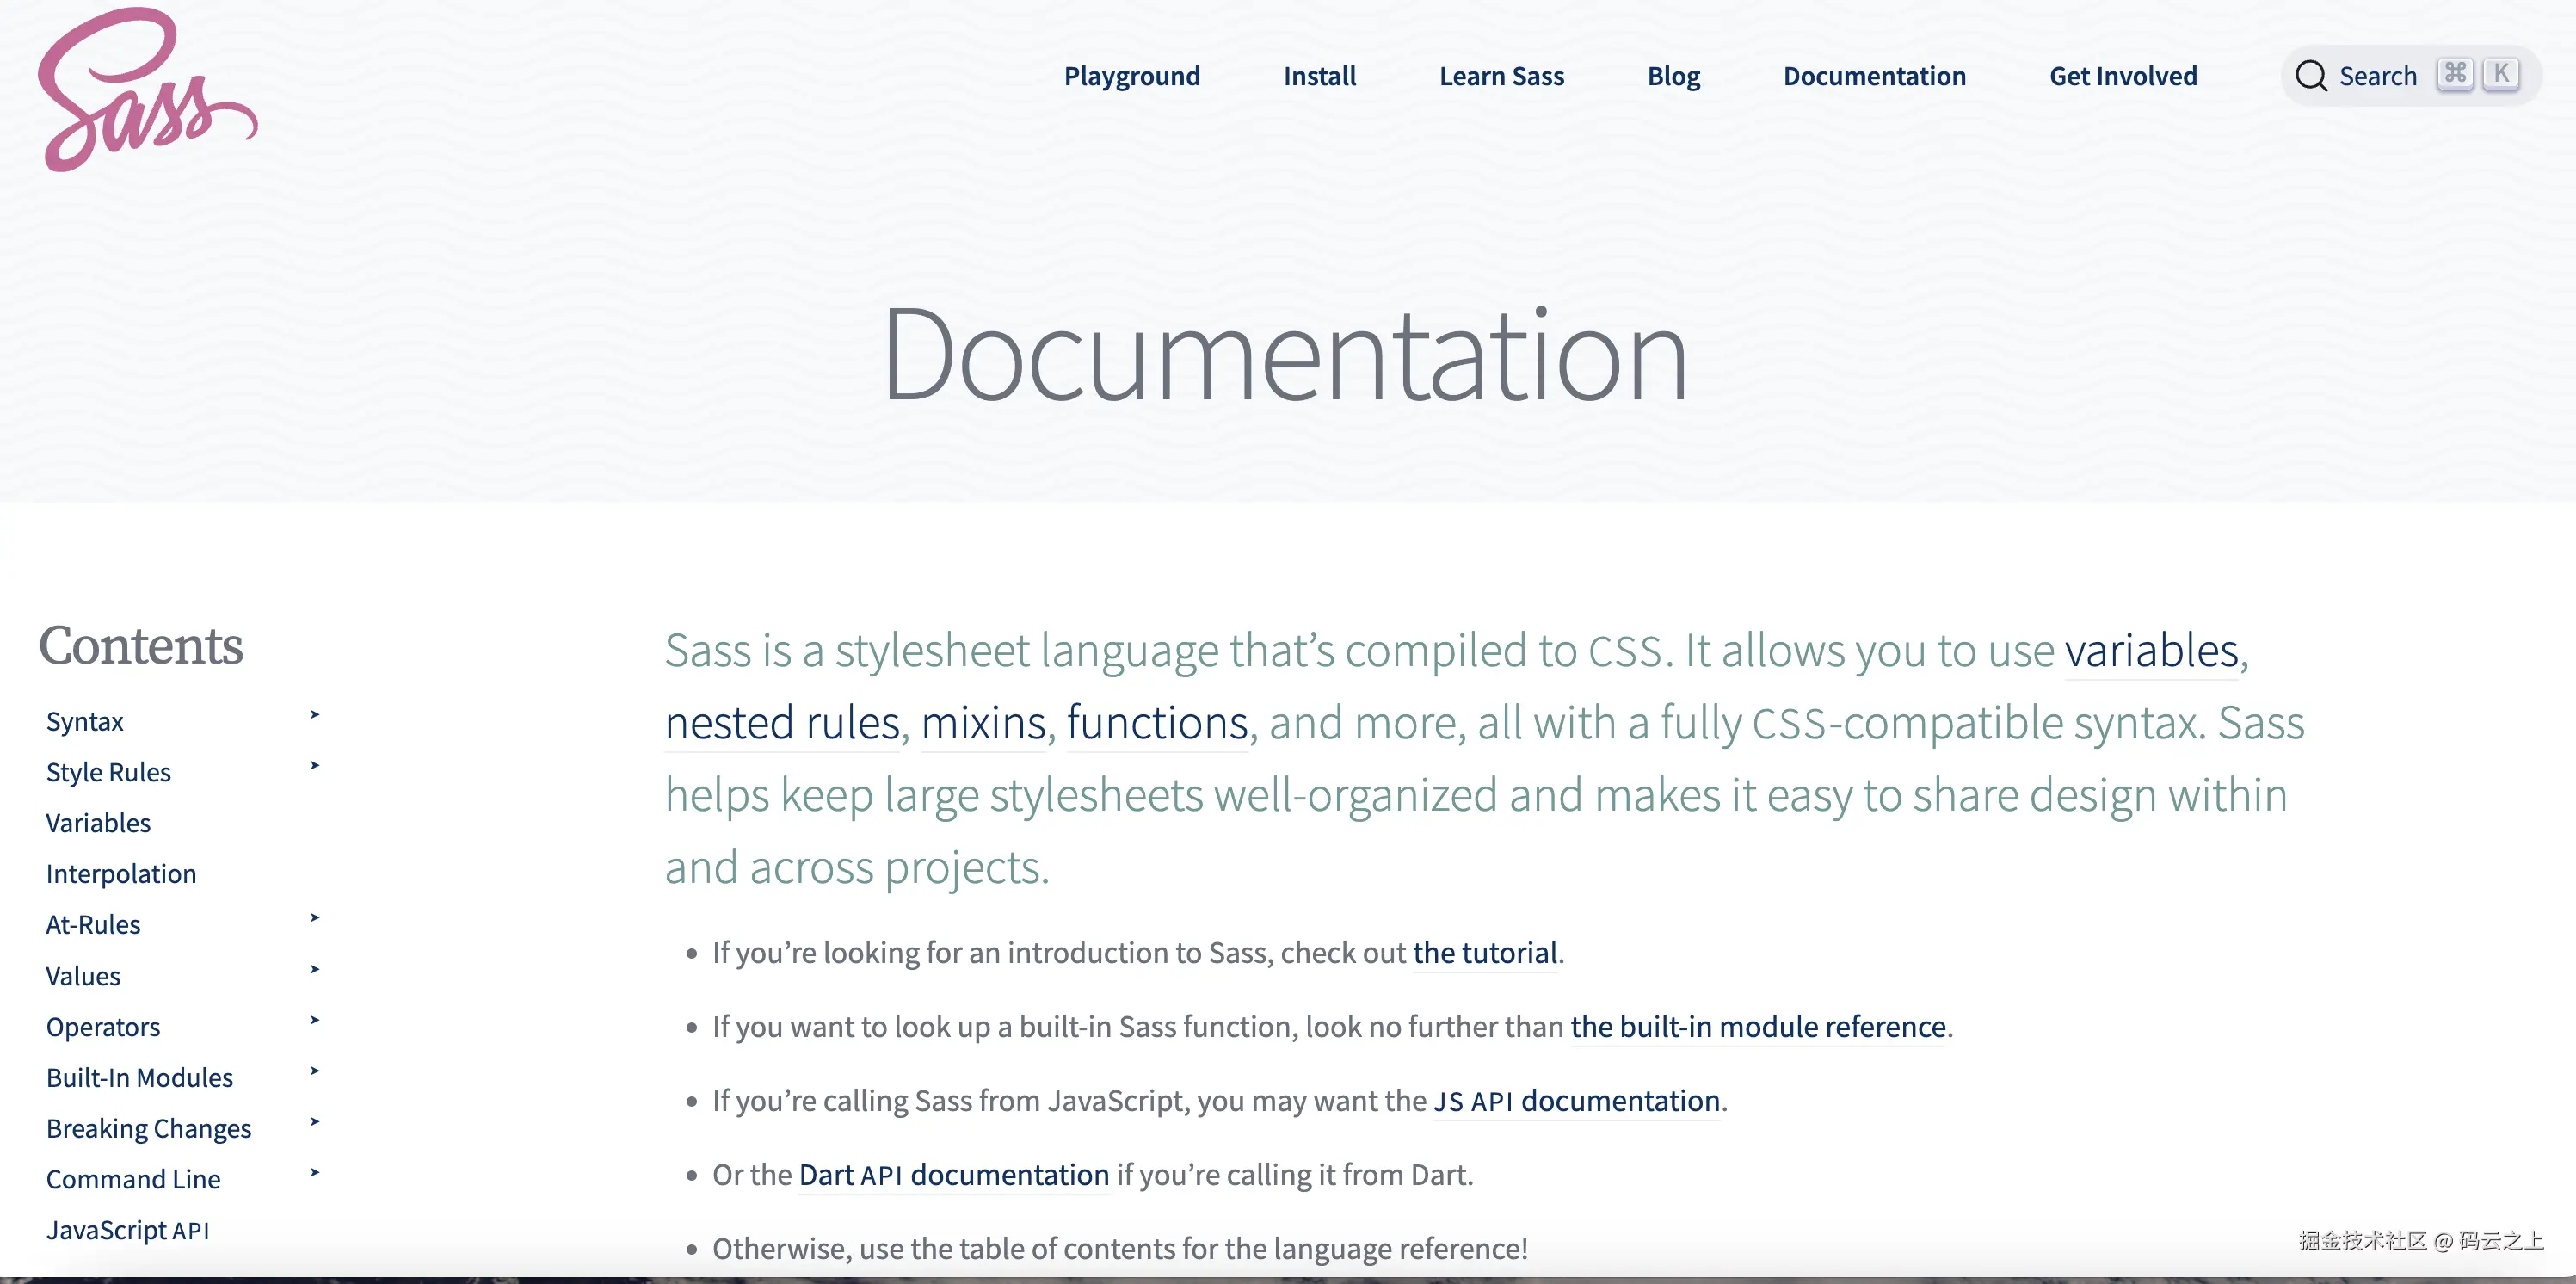Select Variables in Contents sidebar
The height and width of the screenshot is (1284, 2576).
[98, 823]
